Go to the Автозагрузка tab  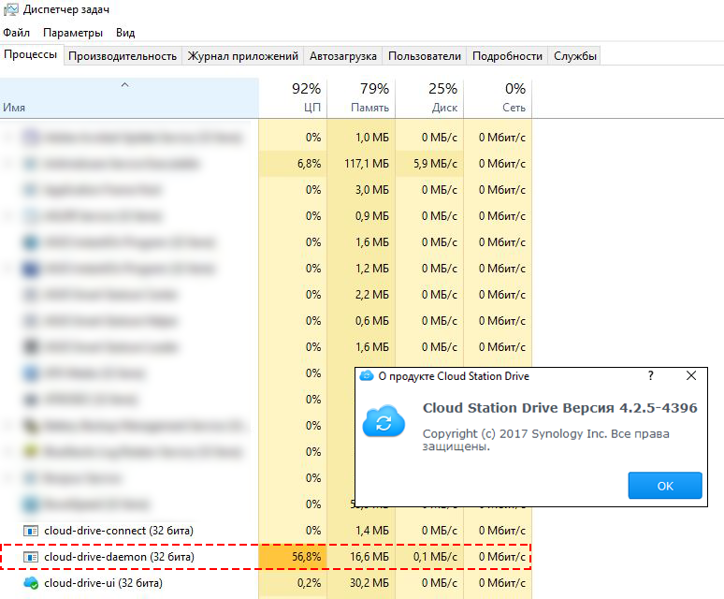(x=343, y=56)
